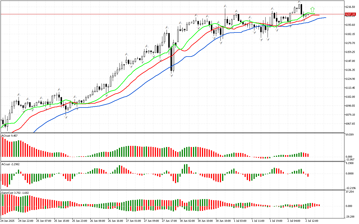Viewport: 359px width, 224px height.
Task: Select the 37.254 value on Gator scale
Action: [x=350, y=192]
